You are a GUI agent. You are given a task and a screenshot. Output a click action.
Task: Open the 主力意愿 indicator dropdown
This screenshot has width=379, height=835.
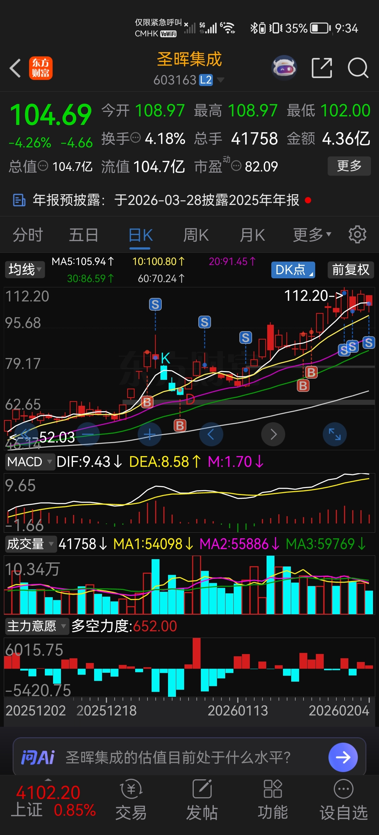tap(37, 626)
